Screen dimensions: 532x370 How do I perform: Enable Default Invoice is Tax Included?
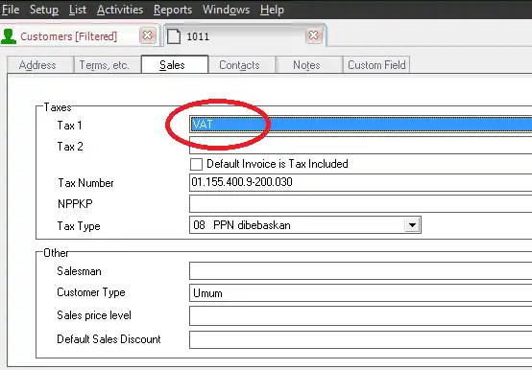click(x=196, y=164)
